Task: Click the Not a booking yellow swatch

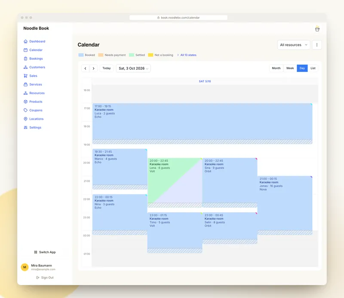Action: 150,55
